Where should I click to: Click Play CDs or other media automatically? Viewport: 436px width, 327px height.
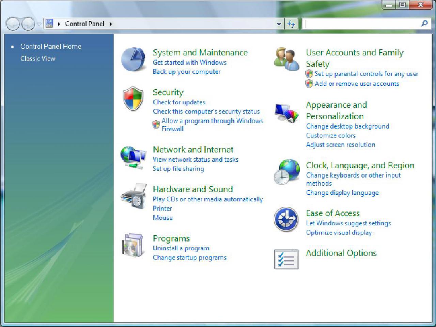tap(208, 199)
